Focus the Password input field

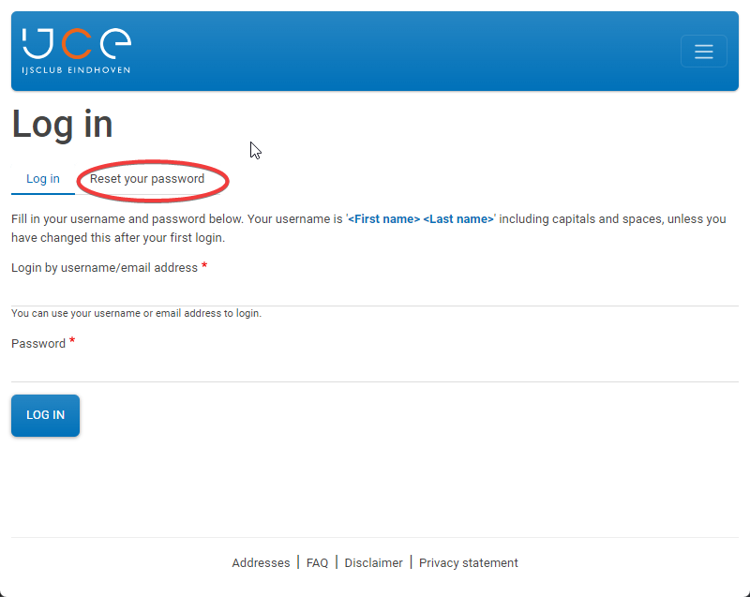pyautogui.click(x=375, y=368)
